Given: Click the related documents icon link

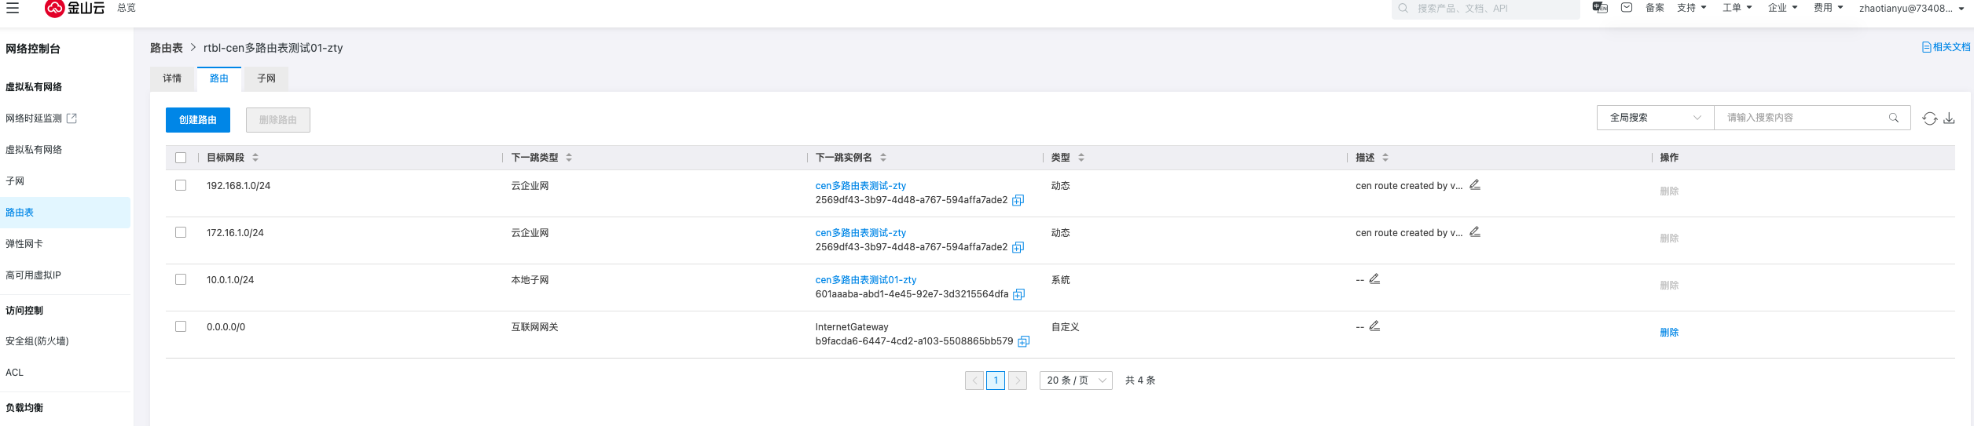Looking at the screenshot, I should (1946, 47).
